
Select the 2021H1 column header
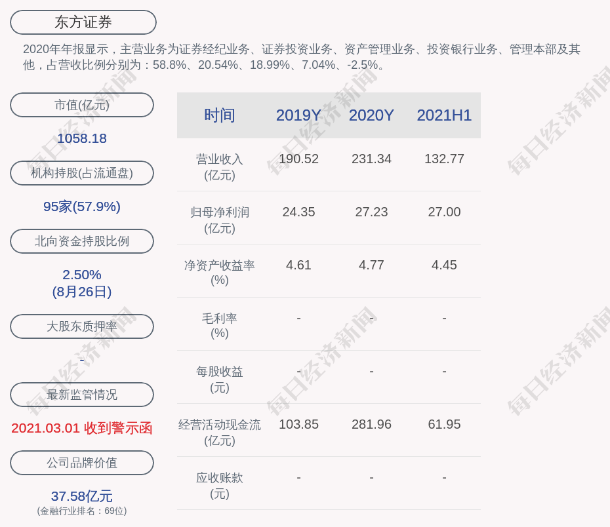coord(444,115)
